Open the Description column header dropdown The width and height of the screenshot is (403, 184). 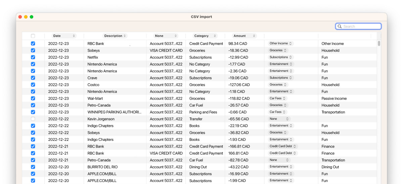point(115,36)
